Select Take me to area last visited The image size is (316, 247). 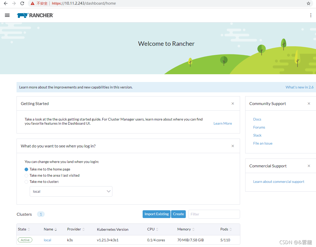(x=26, y=176)
